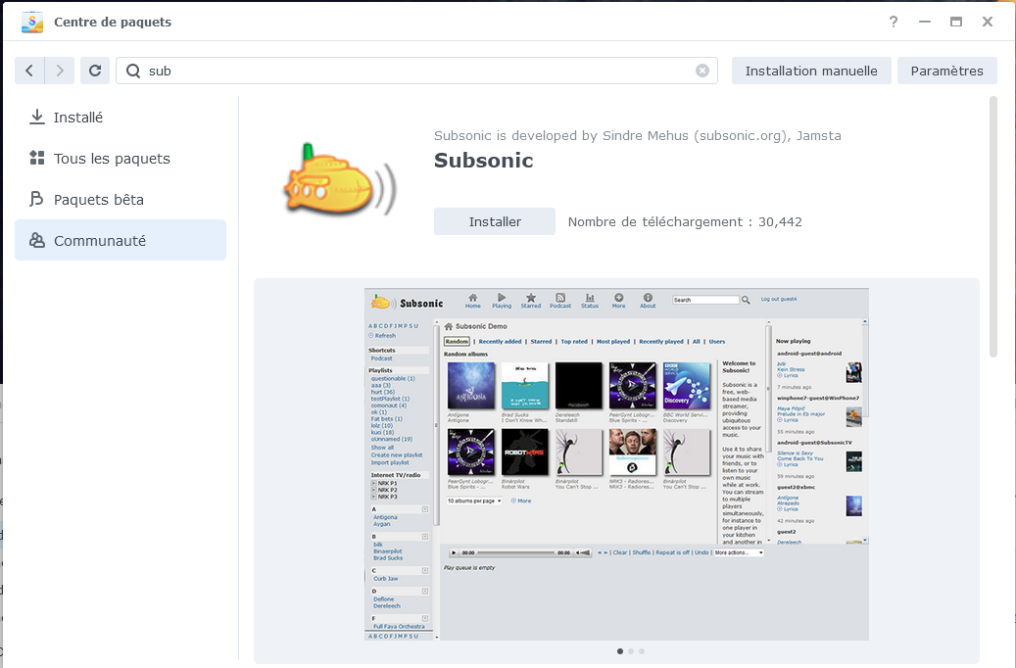
Task: Go forward with the right arrow button
Action: pyautogui.click(x=60, y=71)
